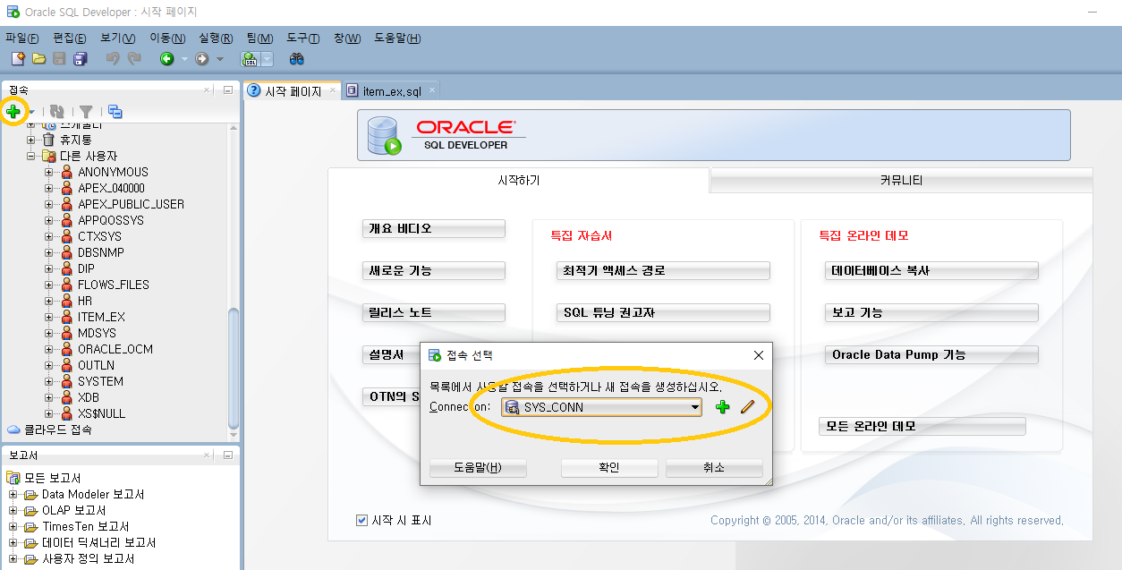Close the 시작 페이지 tab

pos(333,90)
